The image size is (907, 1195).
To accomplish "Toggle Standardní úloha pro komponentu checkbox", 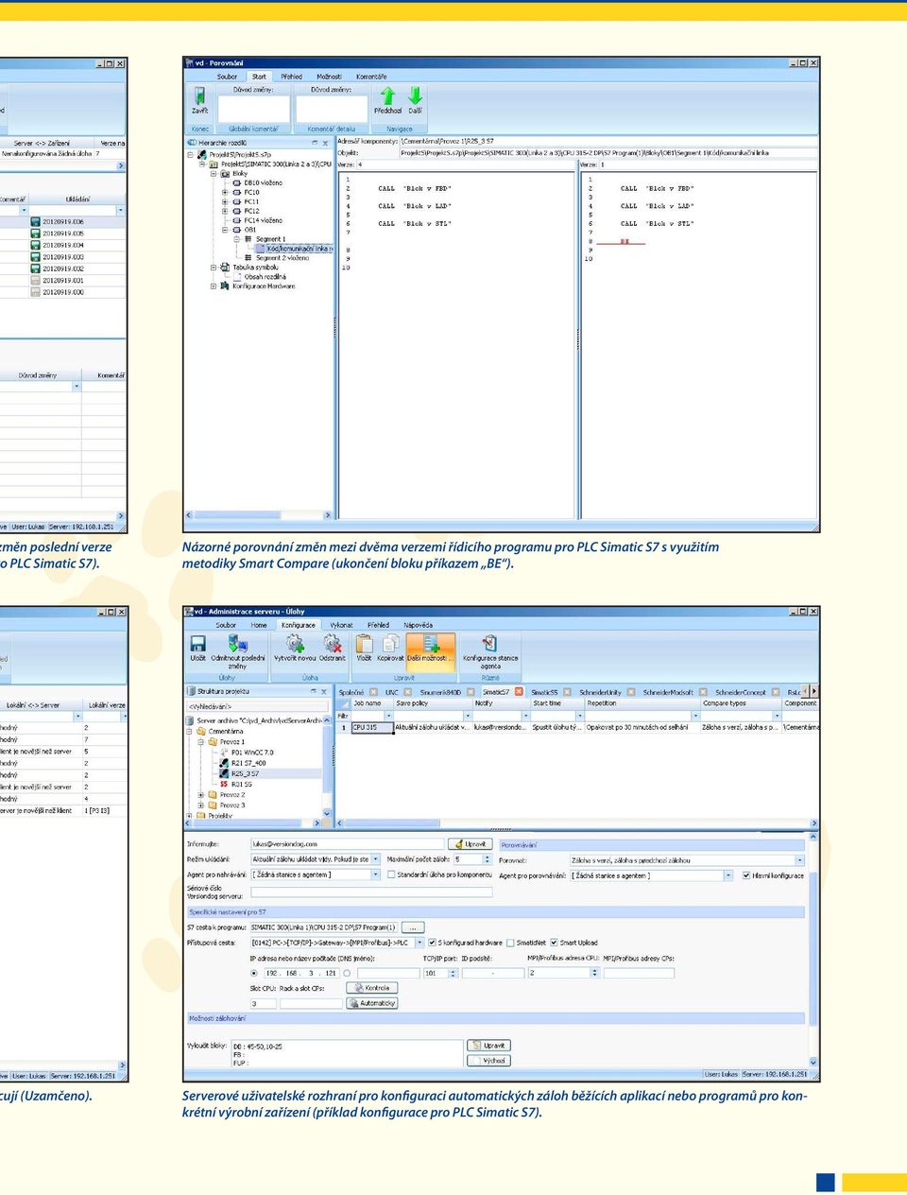I will [391, 875].
